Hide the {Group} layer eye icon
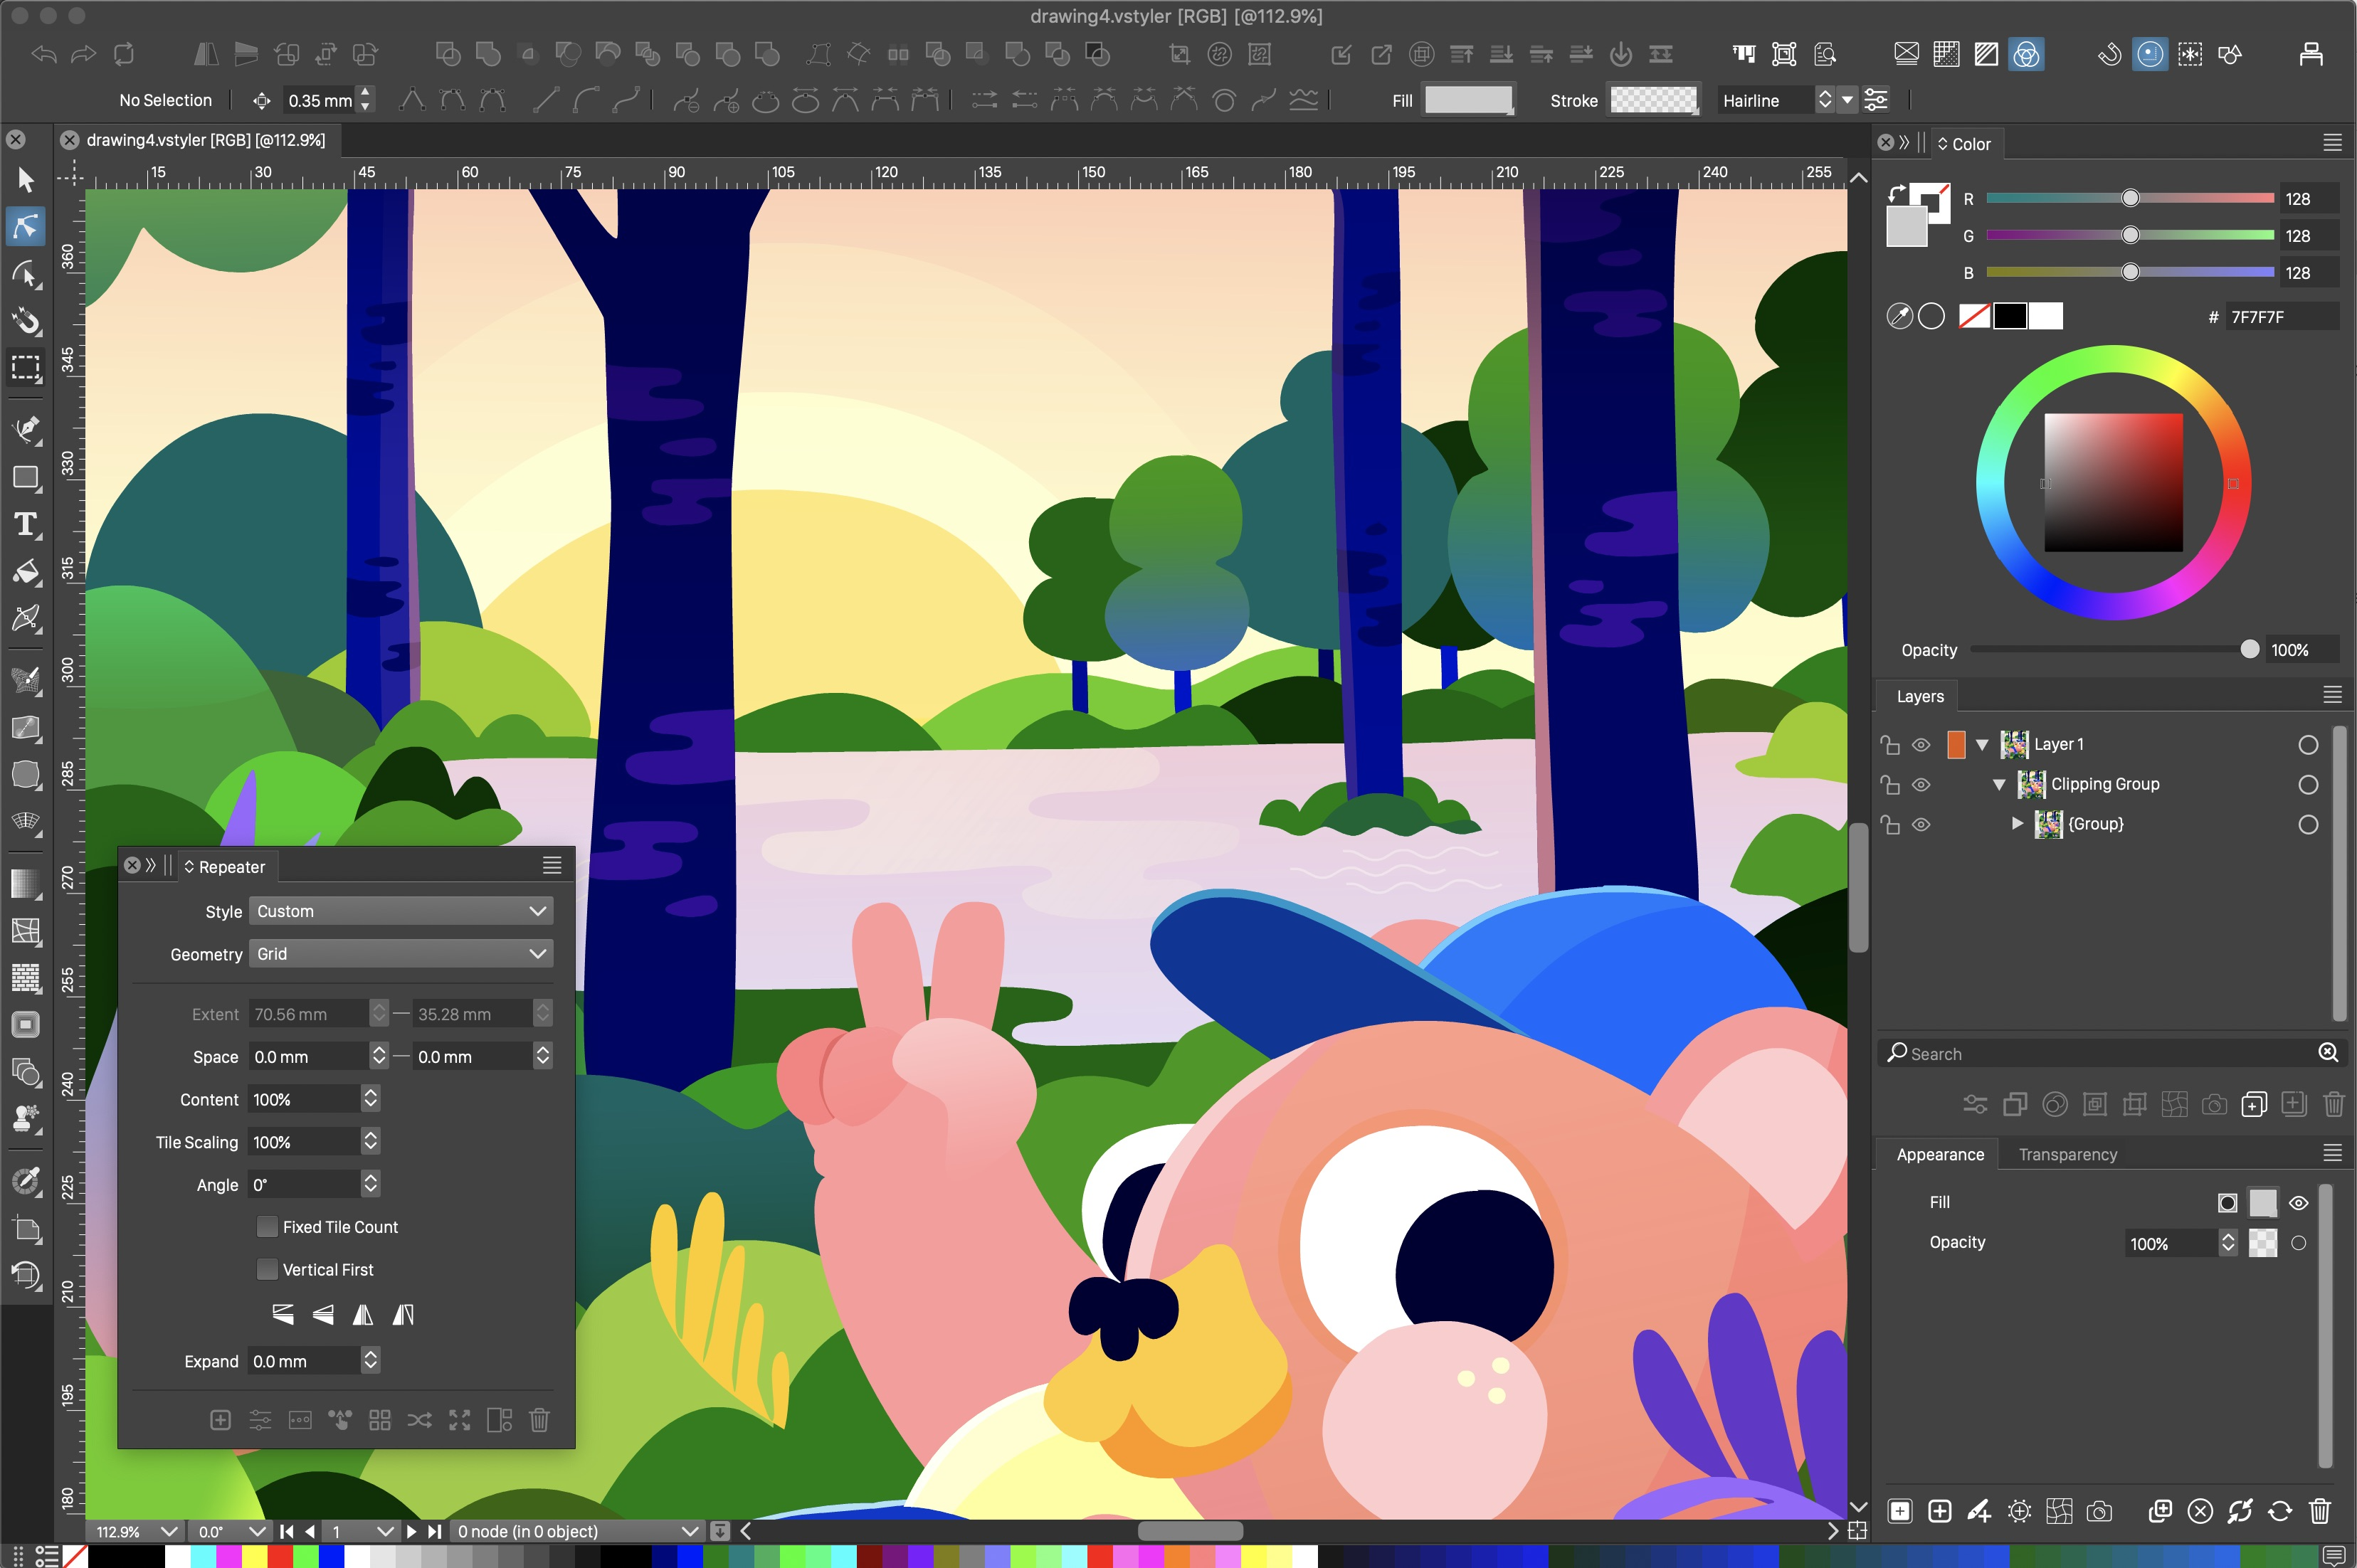 (x=1921, y=824)
